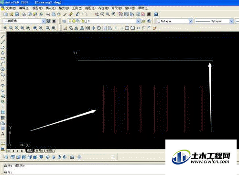The width and height of the screenshot is (239, 175).
Task: Select the Erase tool in Modify toolbar
Action: point(65,28)
